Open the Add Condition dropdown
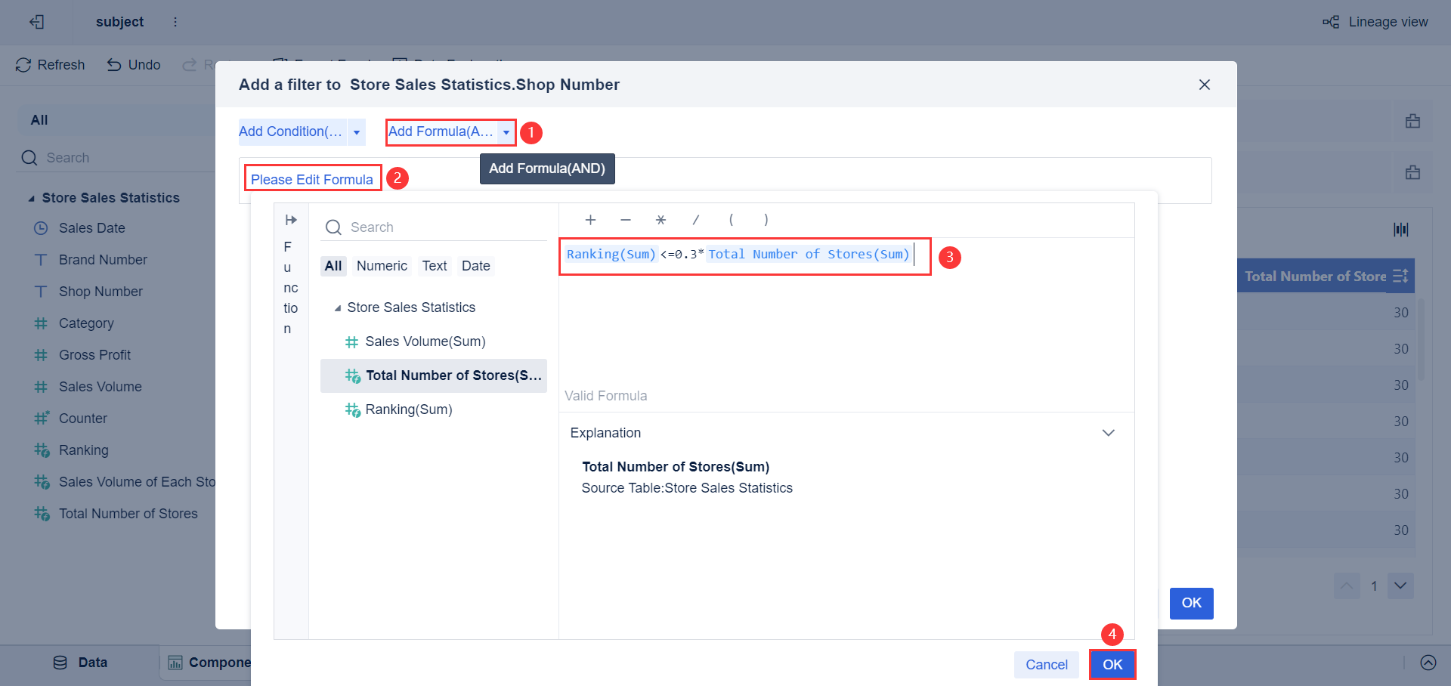Viewport: 1451px width, 686px height. pos(356,131)
